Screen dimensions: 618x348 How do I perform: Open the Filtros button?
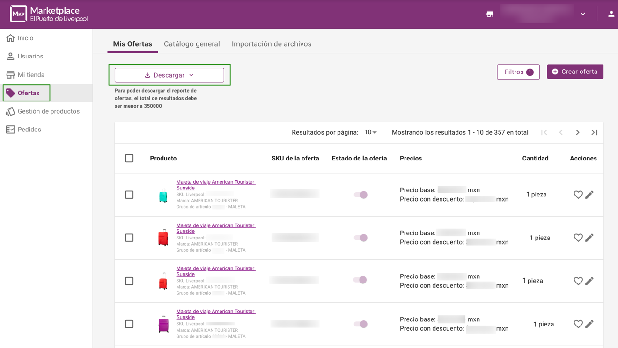point(518,72)
